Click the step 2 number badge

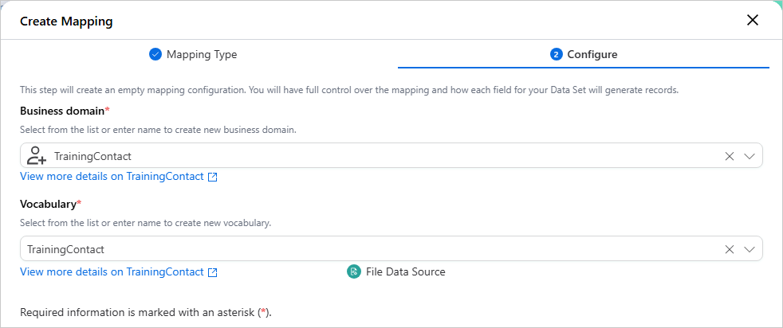[x=557, y=54]
